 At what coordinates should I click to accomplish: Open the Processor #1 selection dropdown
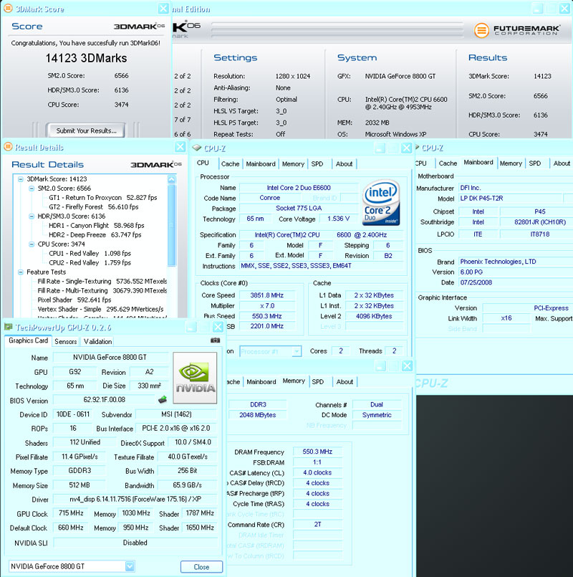297,351
